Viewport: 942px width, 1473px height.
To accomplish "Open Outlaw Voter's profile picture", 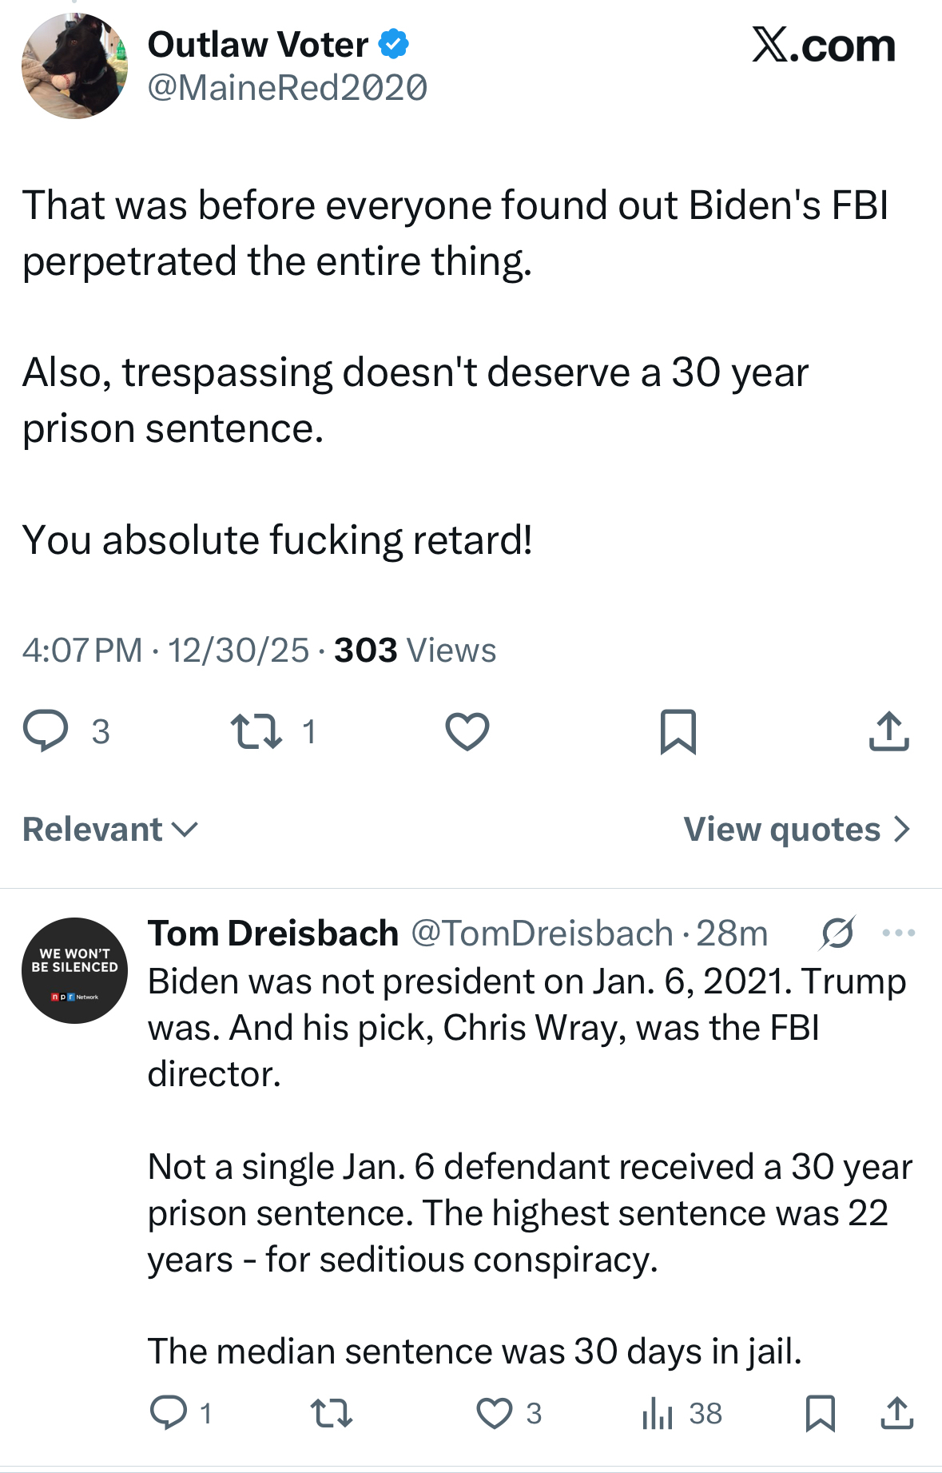I will pyautogui.click(x=74, y=66).
